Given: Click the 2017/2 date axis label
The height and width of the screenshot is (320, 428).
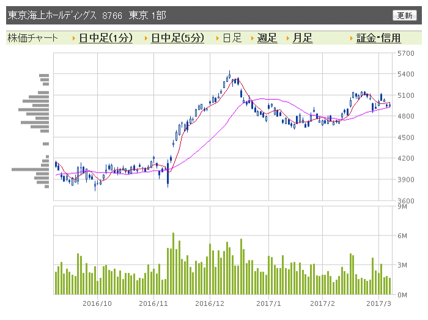Looking at the screenshot, I should (322, 303).
